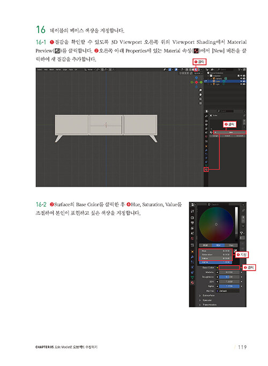
Task: Switch the color picker to the RGB tab
Action: tap(205, 245)
